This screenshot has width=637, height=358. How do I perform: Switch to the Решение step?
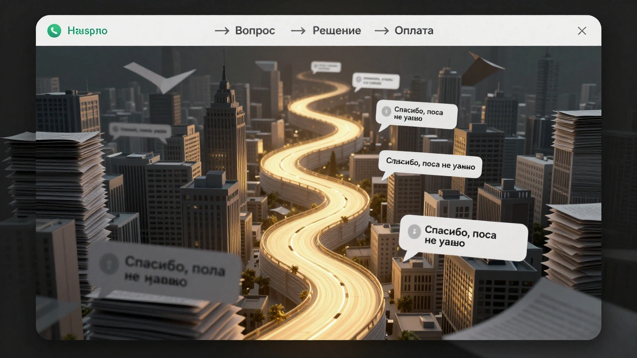(x=336, y=31)
